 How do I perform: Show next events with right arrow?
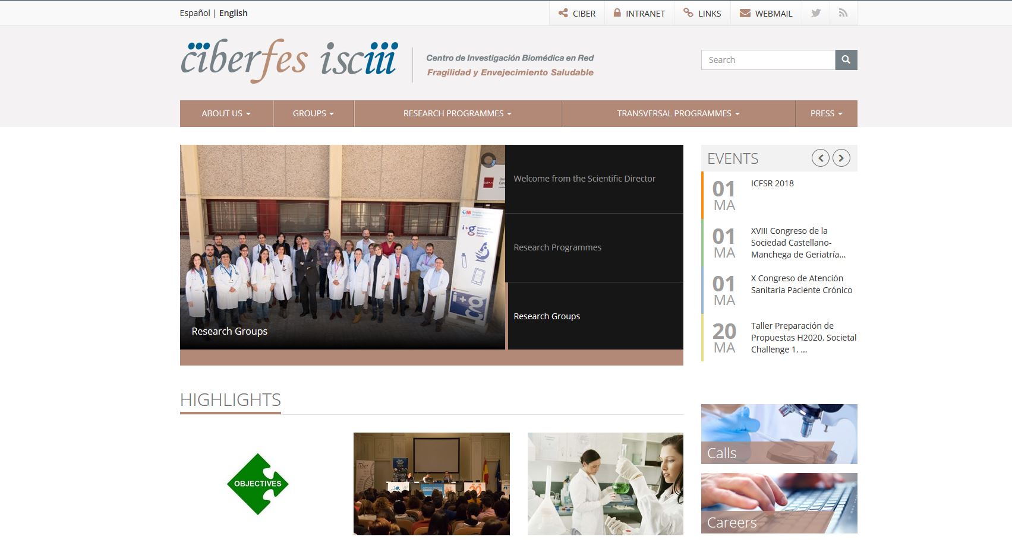click(841, 158)
